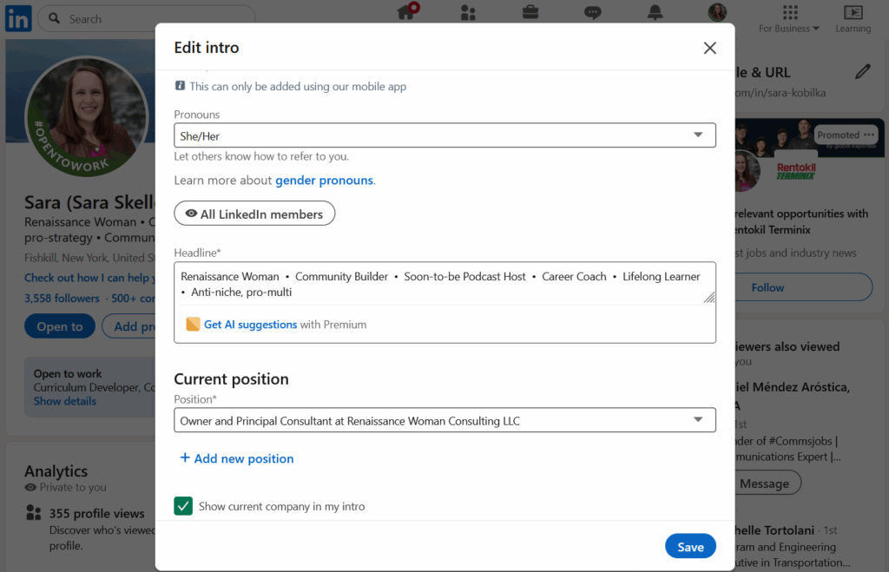Save the intro changes

coord(690,546)
